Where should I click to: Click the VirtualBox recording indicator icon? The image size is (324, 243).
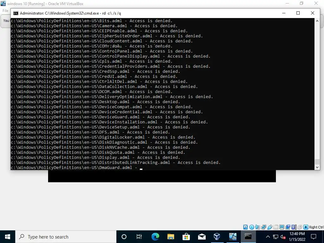(288, 227)
